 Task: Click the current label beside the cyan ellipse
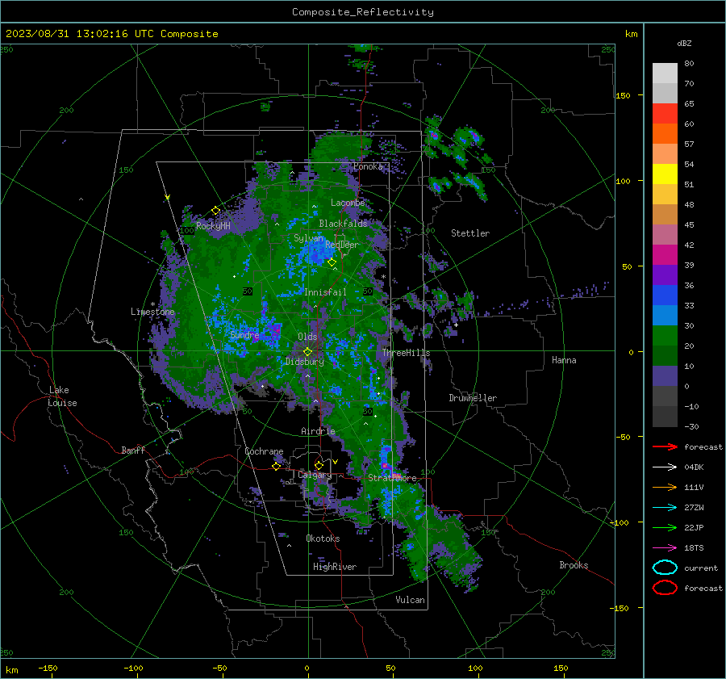point(701,568)
